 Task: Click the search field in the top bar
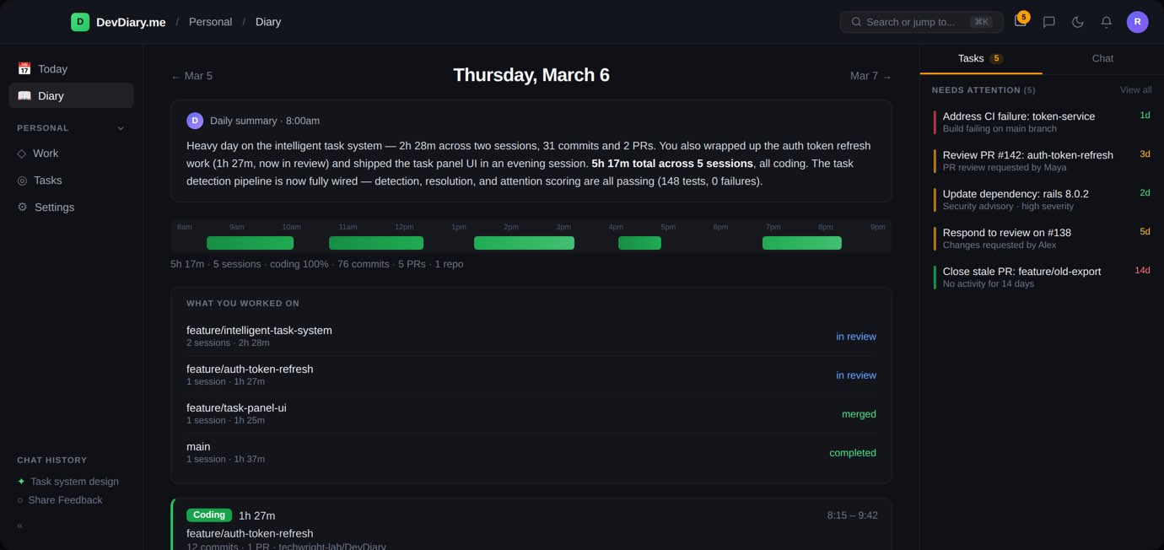coord(921,22)
